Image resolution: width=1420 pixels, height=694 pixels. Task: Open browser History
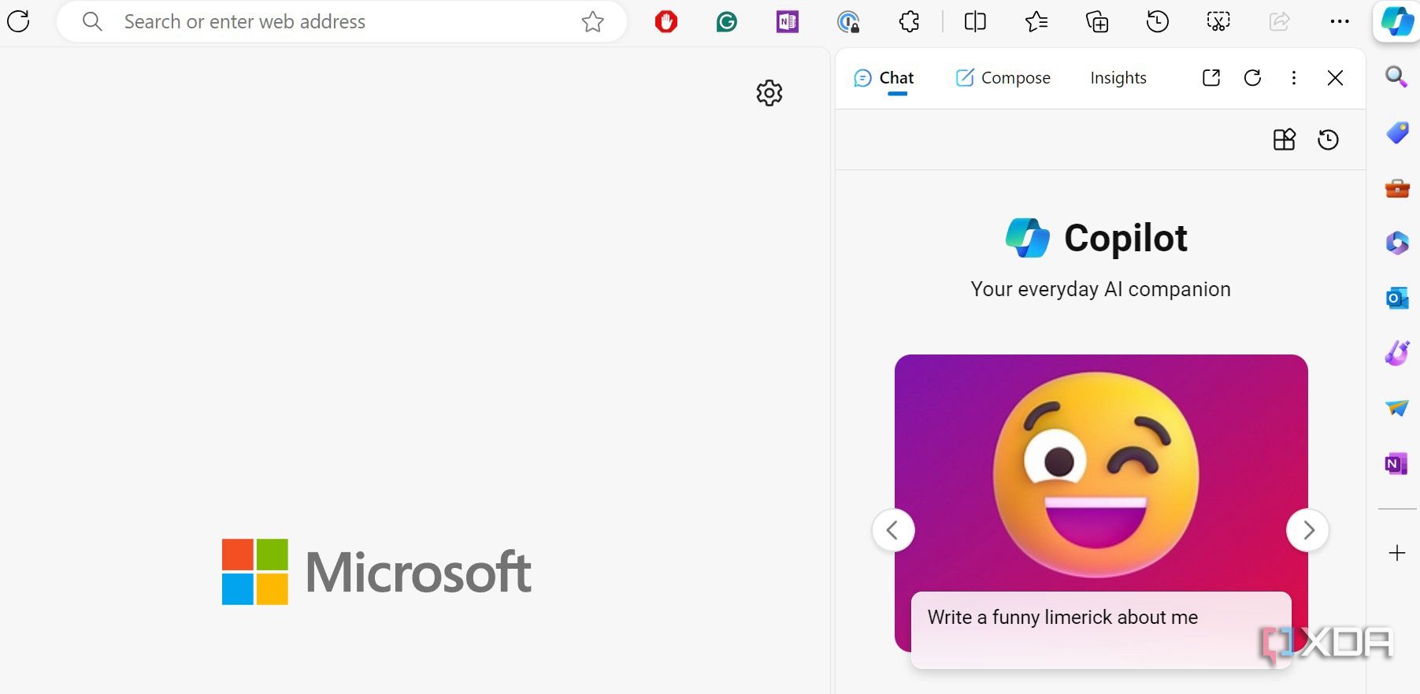[x=1158, y=22]
